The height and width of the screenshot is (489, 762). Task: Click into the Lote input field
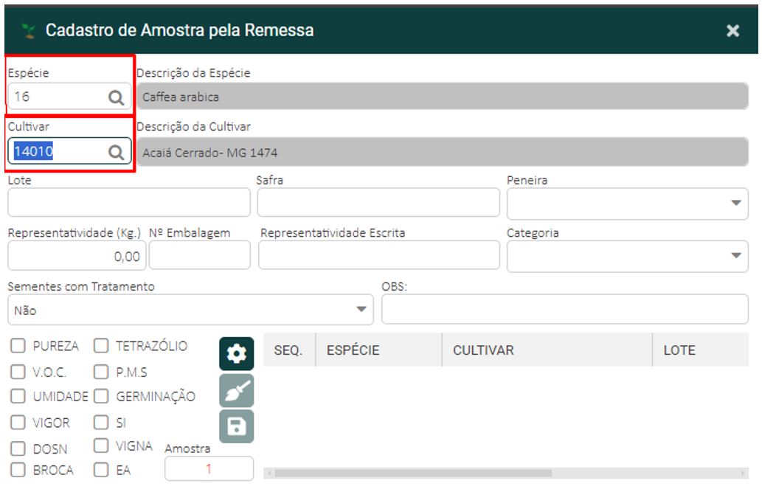pyautogui.click(x=129, y=203)
